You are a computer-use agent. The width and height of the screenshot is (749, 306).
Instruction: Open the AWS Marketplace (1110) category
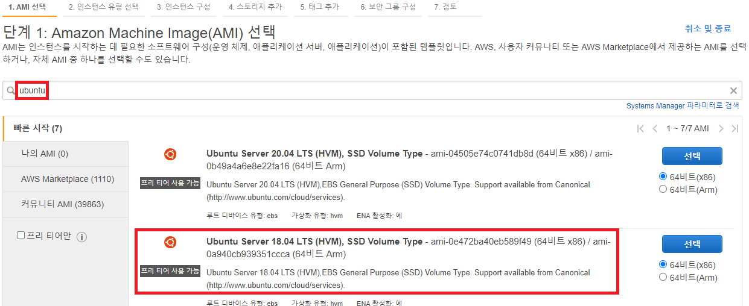66,179
